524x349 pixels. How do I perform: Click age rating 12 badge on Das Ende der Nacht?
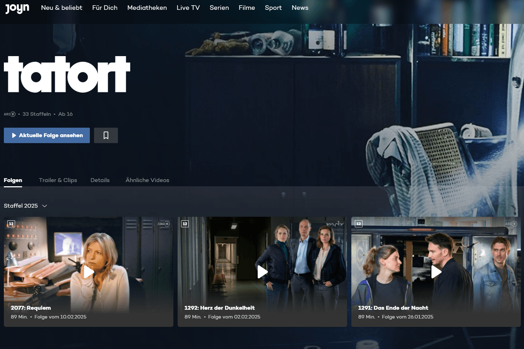pos(359,224)
